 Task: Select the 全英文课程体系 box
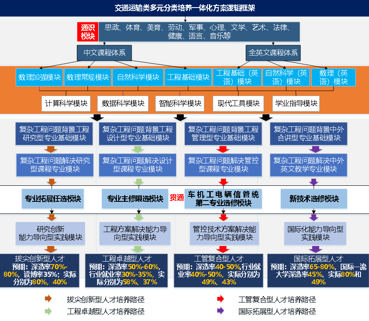(x=273, y=53)
